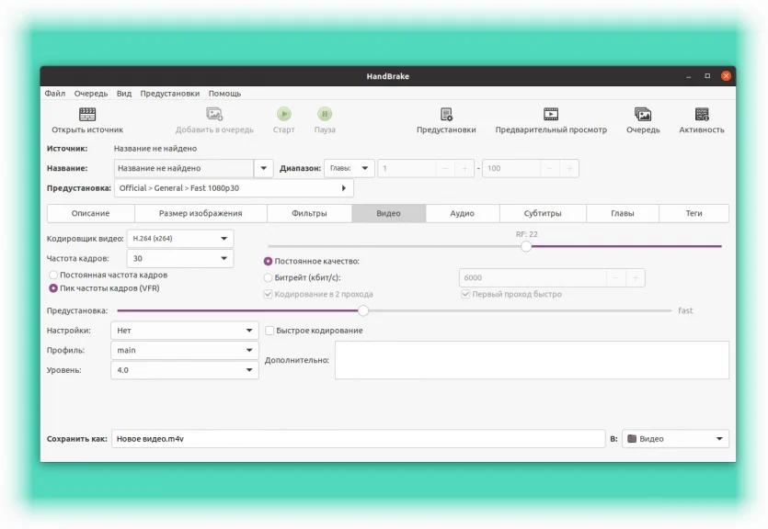Click the start chapter field showing 1
The height and width of the screenshot is (529, 768).
click(x=407, y=168)
